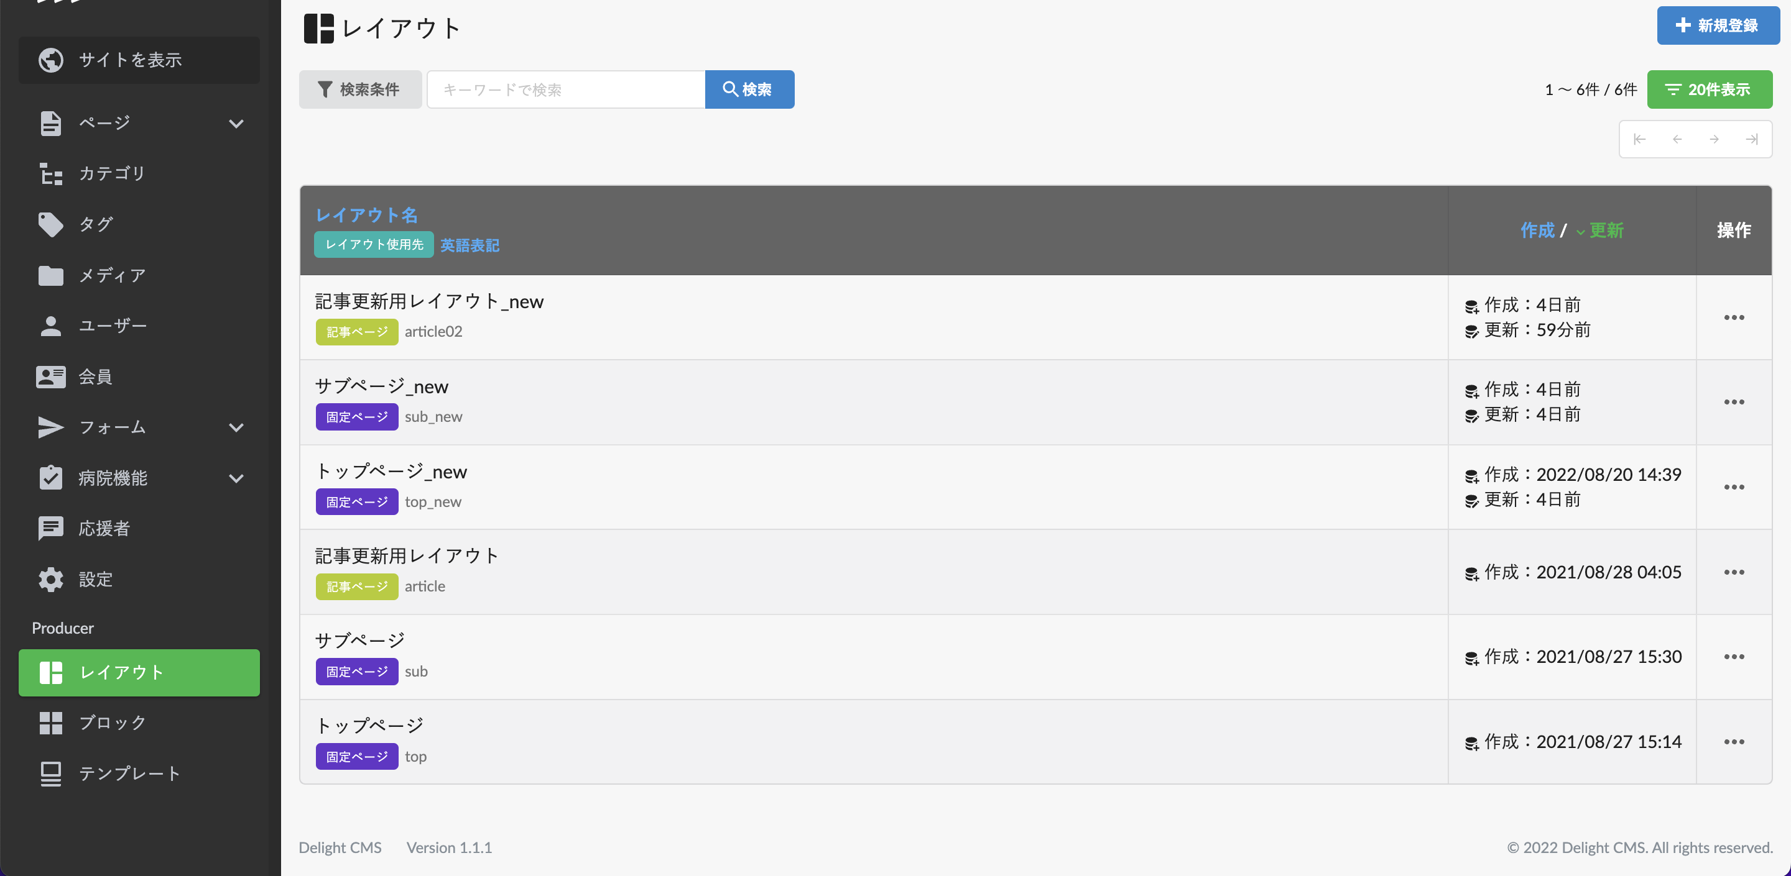Click the keyword search input field
This screenshot has width=1791, height=876.
pyautogui.click(x=565, y=89)
